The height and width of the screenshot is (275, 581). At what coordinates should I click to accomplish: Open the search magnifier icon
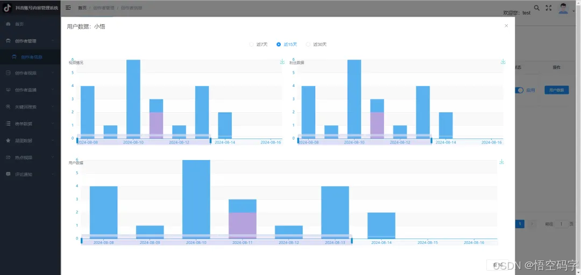[x=536, y=8]
